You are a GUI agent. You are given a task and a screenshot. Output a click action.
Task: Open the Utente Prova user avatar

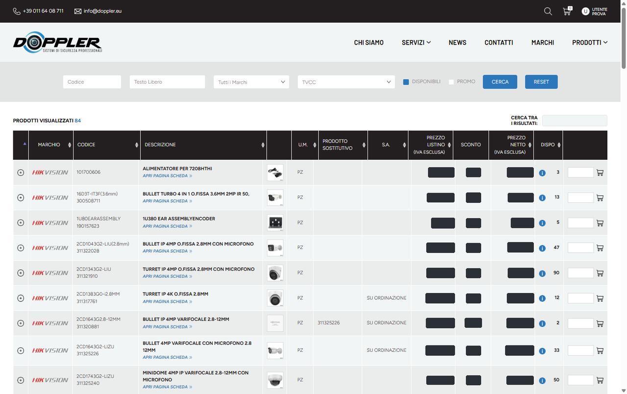point(585,11)
